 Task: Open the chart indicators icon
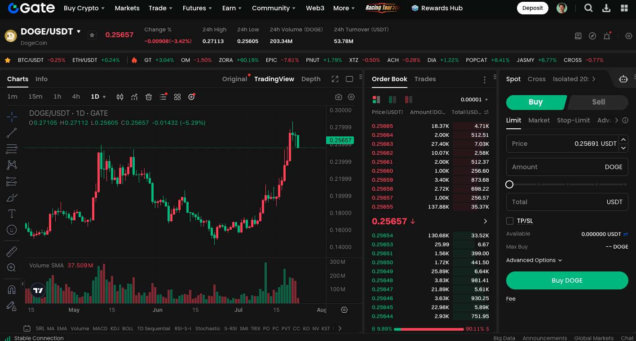pos(134,97)
